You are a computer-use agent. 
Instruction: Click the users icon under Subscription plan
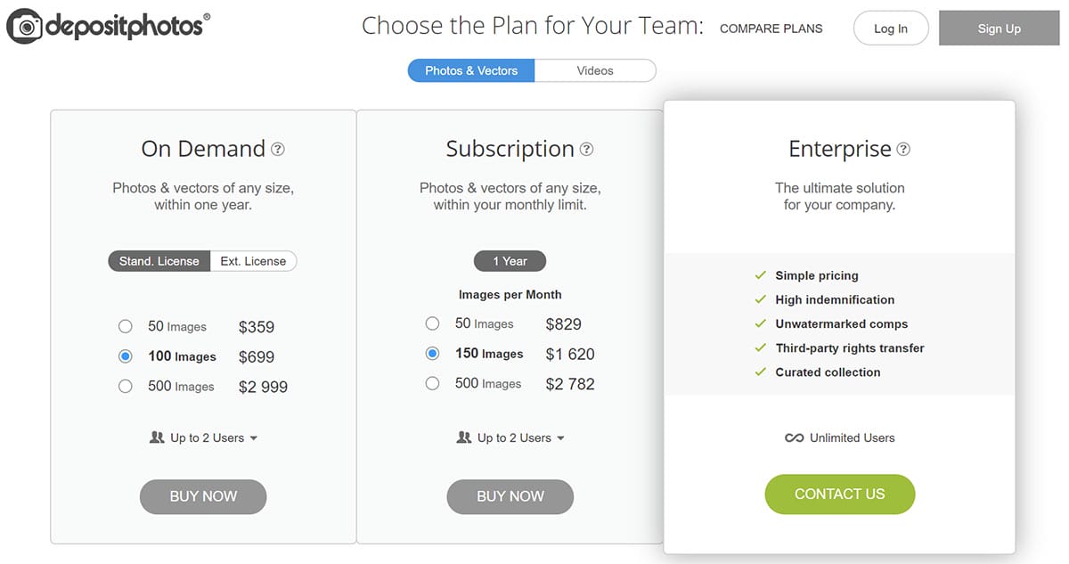[x=463, y=437]
